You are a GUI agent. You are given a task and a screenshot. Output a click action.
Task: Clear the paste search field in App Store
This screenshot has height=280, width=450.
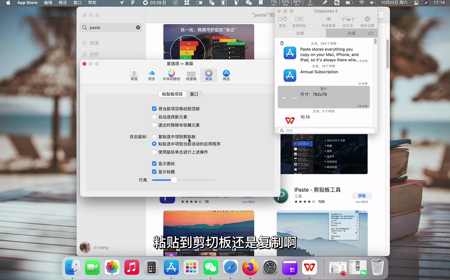pyautogui.click(x=138, y=27)
